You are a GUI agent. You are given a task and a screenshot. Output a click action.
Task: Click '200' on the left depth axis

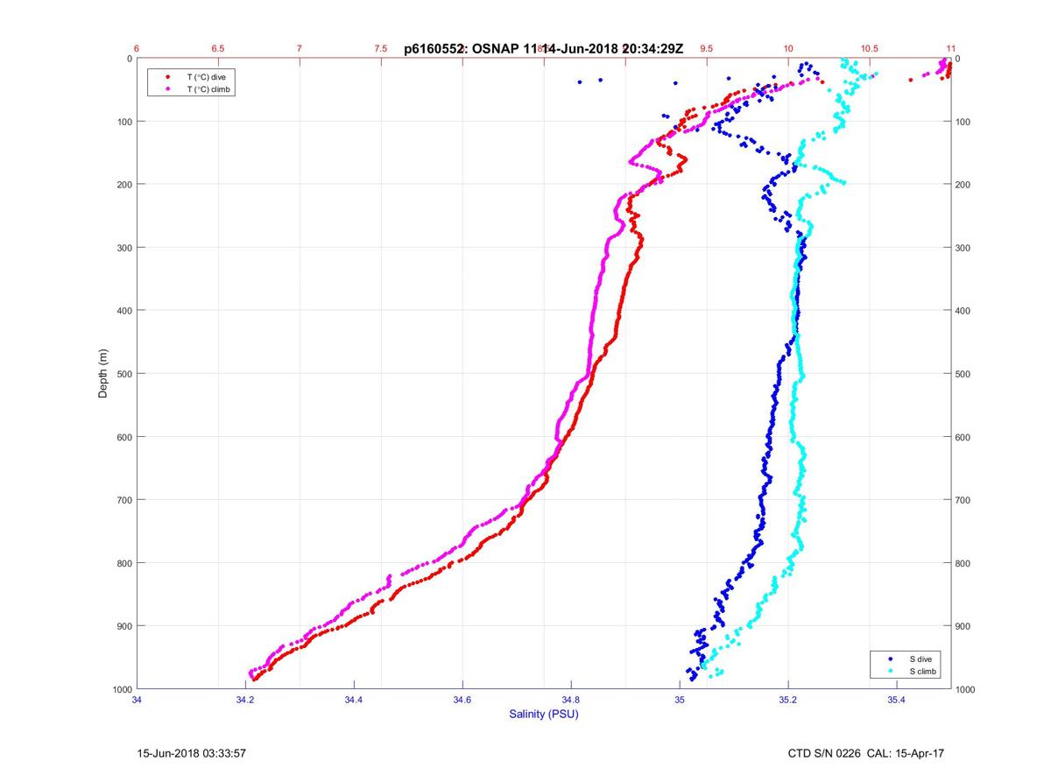(x=124, y=185)
